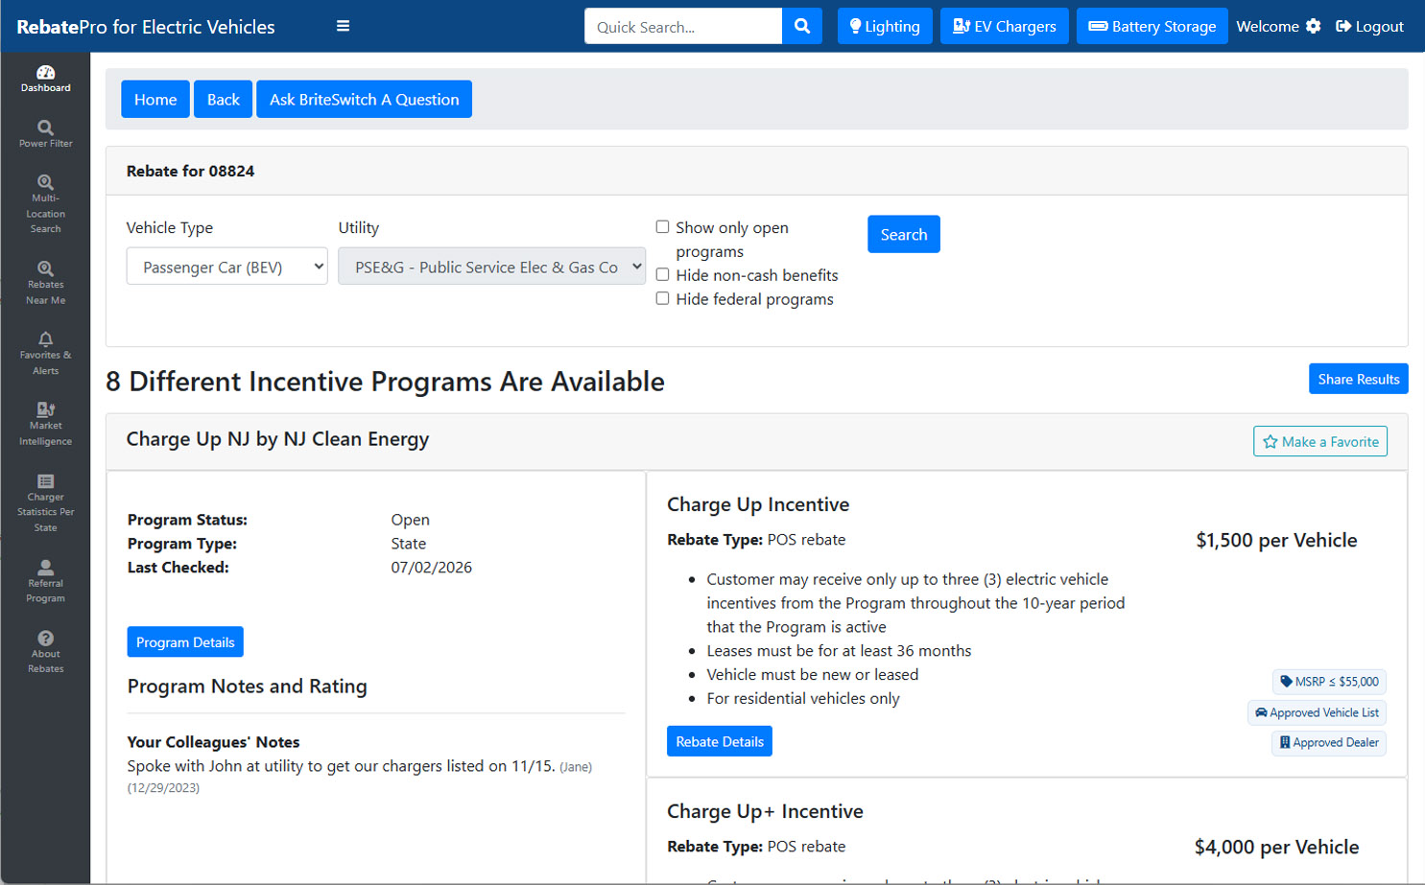1425x885 pixels.
Task: Click the "$1,500 per Vehicle" amount
Action: pos(1276,540)
